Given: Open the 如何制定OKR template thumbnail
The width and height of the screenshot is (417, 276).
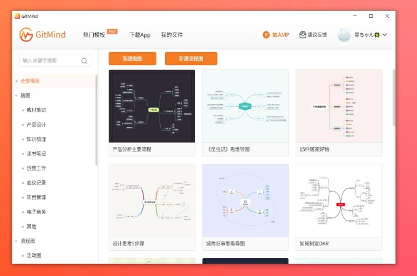Looking at the screenshot, I should 339,201.
